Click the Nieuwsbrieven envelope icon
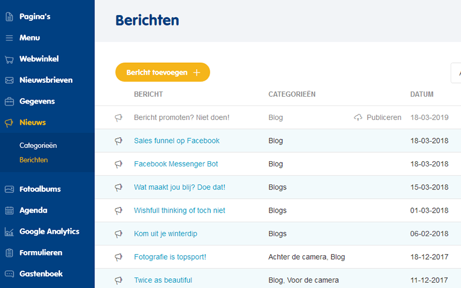Screen dimensions: 461x288 pos(9,80)
